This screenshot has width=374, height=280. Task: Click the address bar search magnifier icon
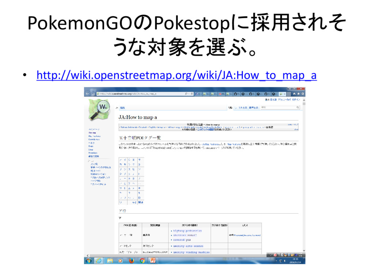point(186,94)
